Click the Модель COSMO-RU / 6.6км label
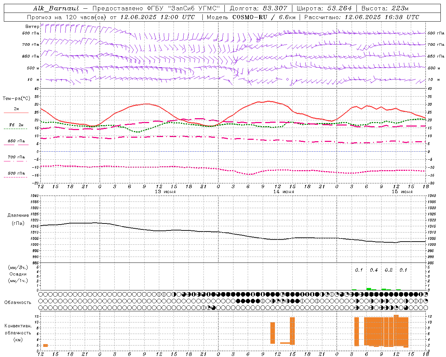Viewport: 446px width, 357px height. coord(251,17)
